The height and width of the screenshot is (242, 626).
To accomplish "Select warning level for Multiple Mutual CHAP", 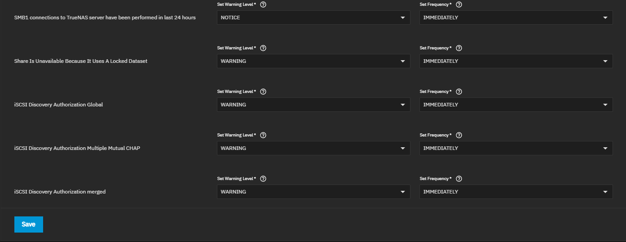I will [x=313, y=148].
